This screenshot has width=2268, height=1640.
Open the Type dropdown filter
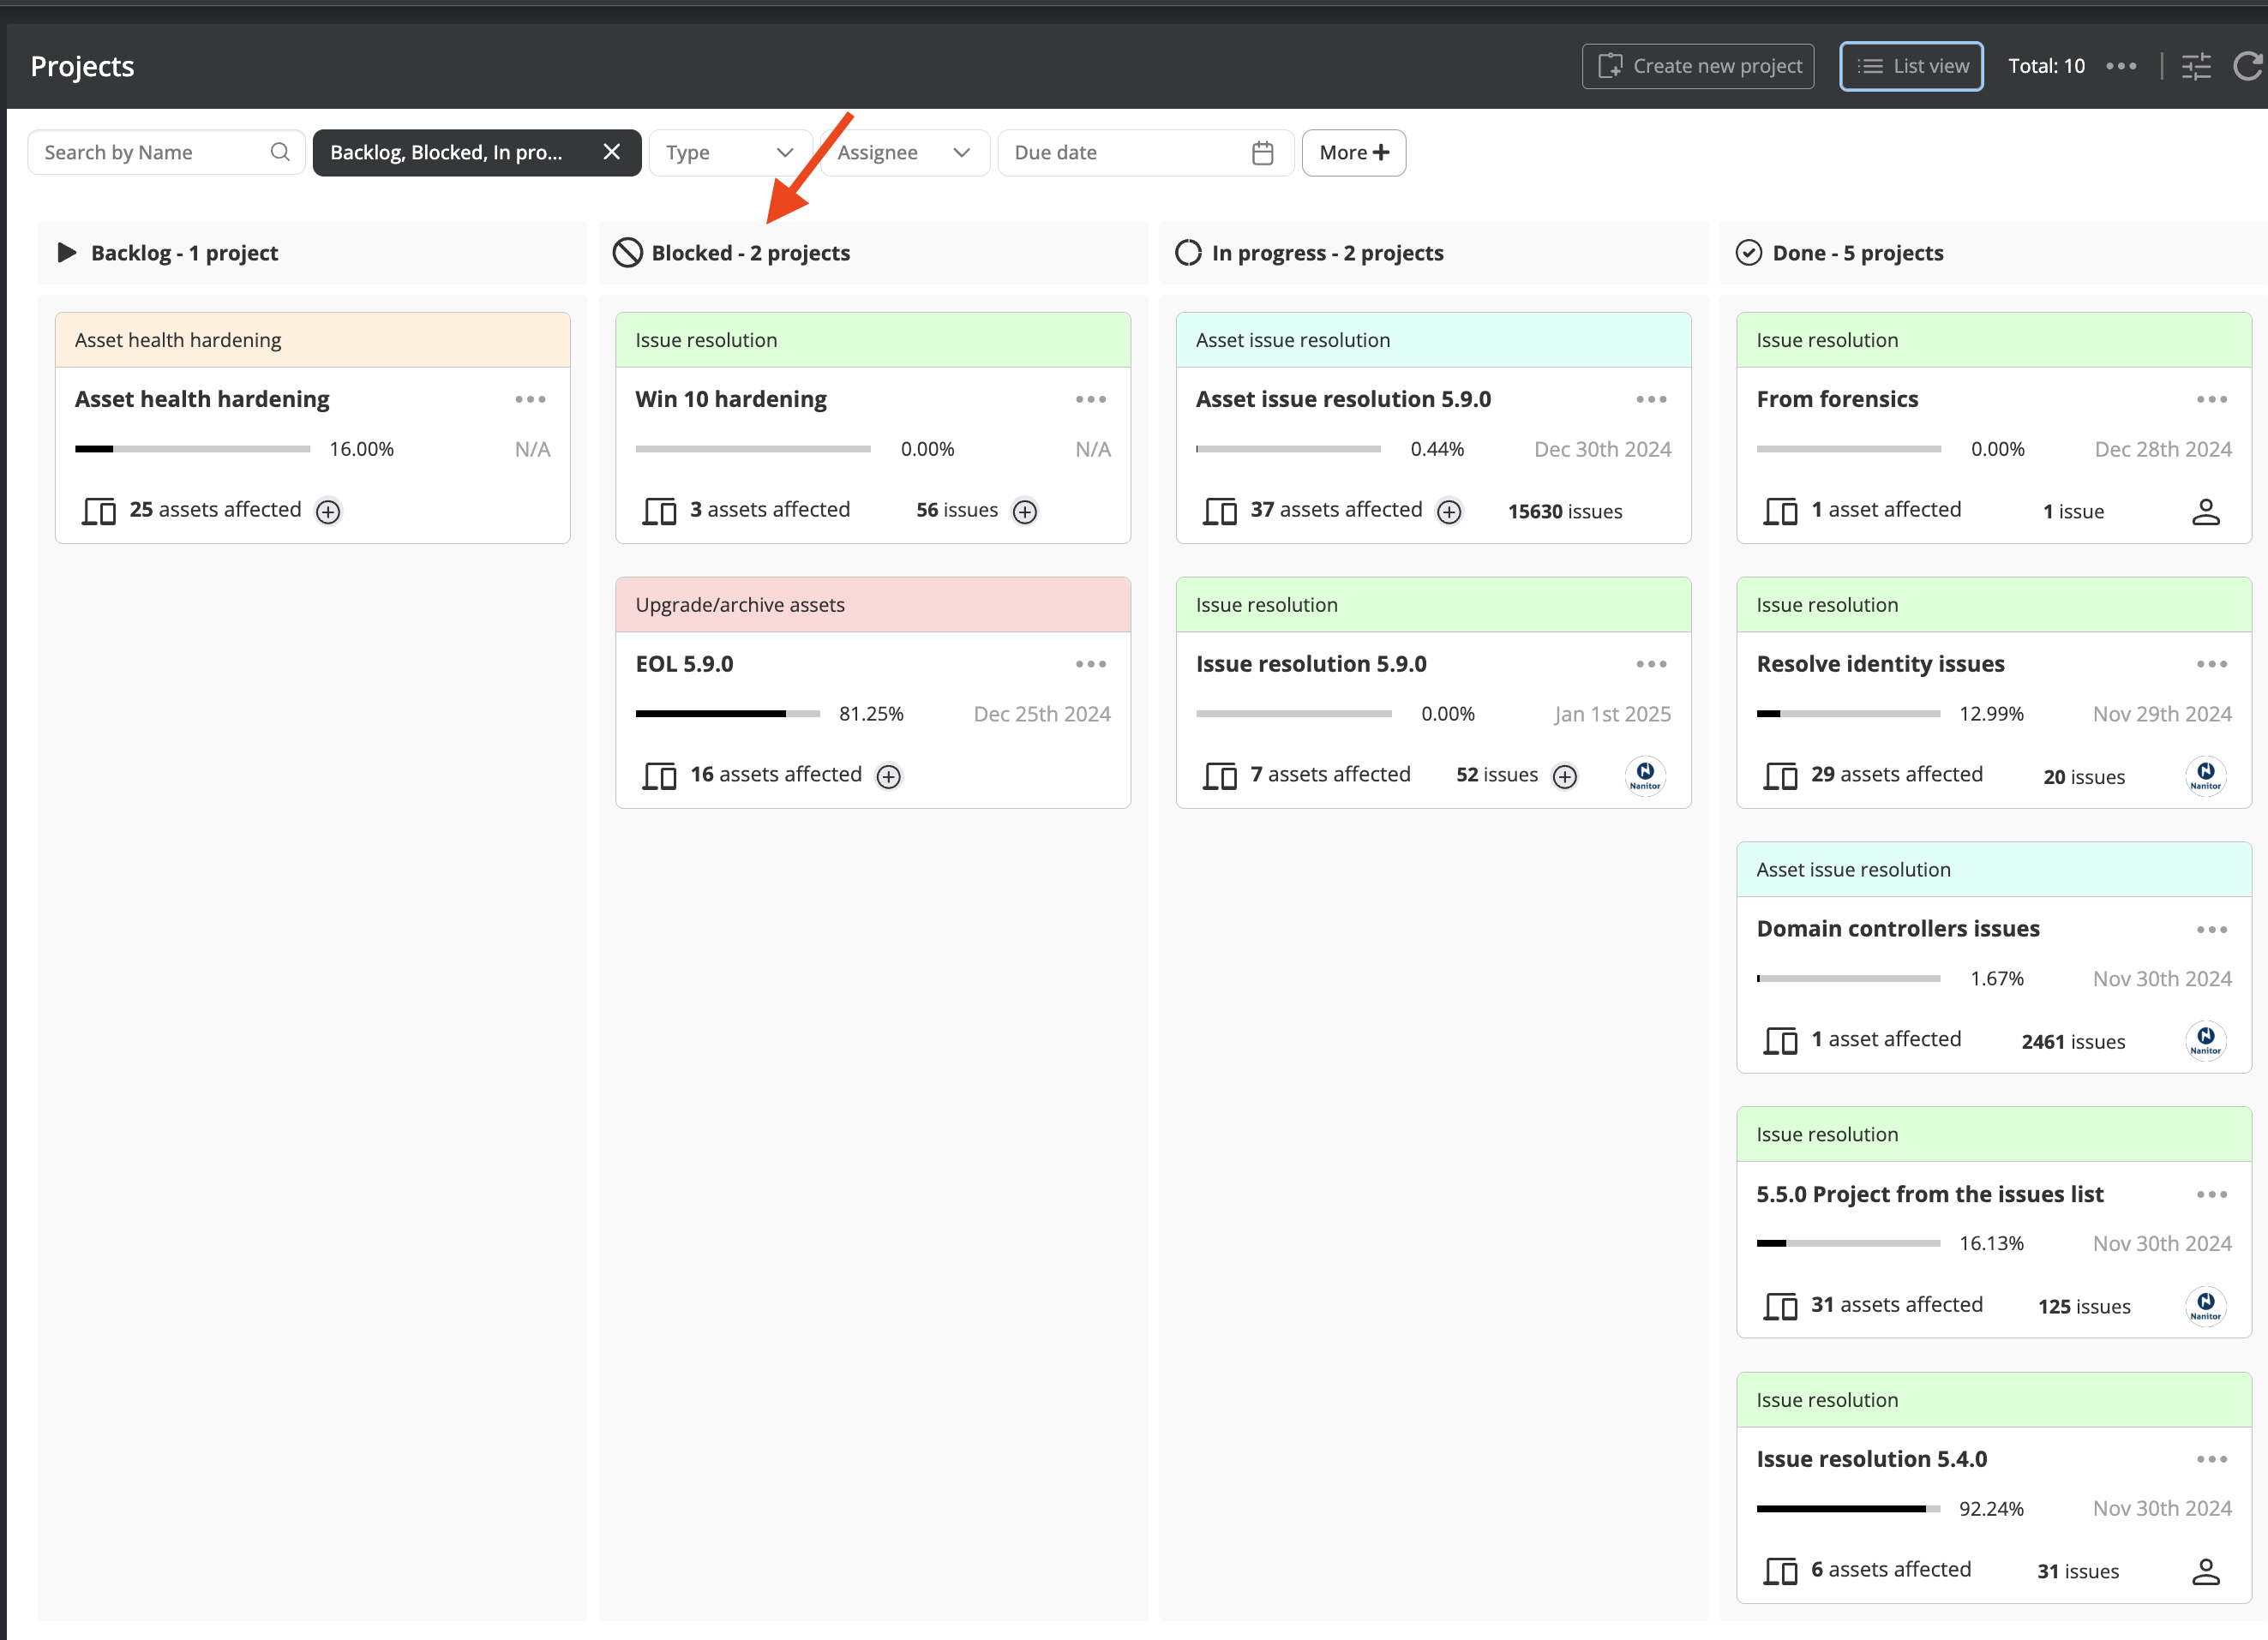(x=729, y=153)
